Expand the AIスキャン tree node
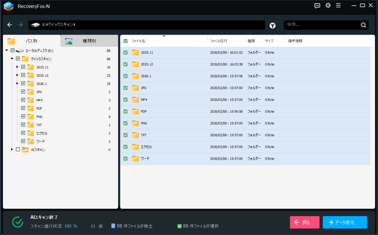The height and width of the screenshot is (235, 378). pyautogui.click(x=12, y=150)
